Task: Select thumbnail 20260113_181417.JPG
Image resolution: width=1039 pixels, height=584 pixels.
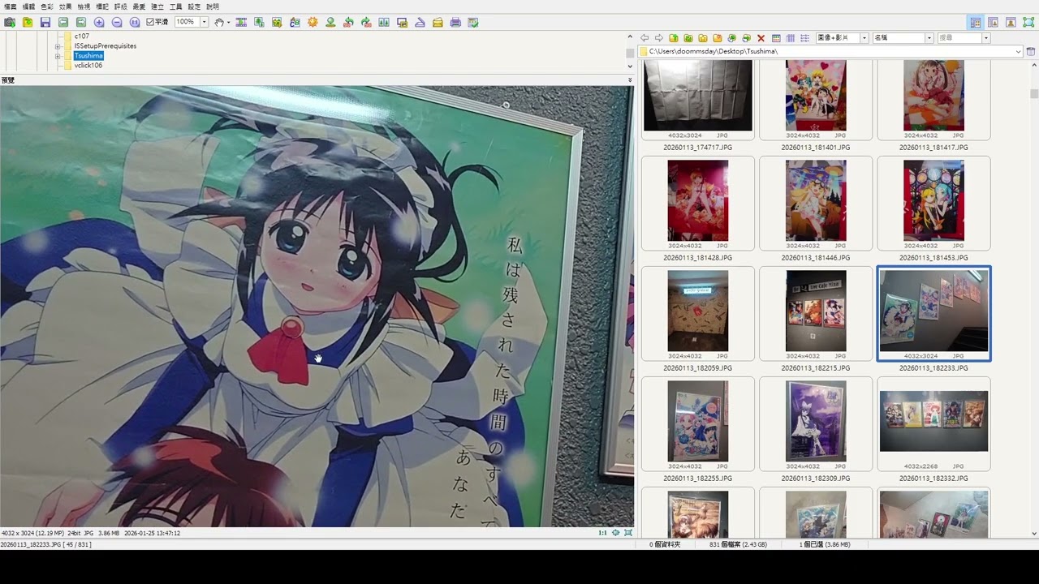Action: (933, 105)
